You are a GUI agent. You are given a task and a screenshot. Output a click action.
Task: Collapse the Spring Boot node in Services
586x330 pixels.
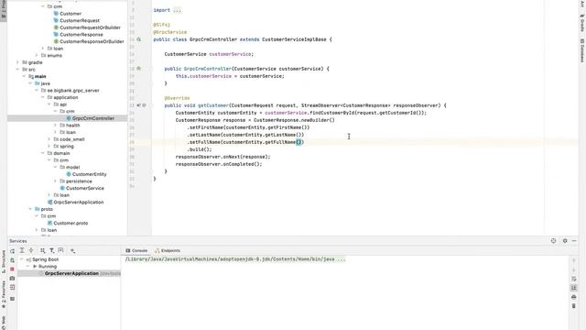coord(22,259)
